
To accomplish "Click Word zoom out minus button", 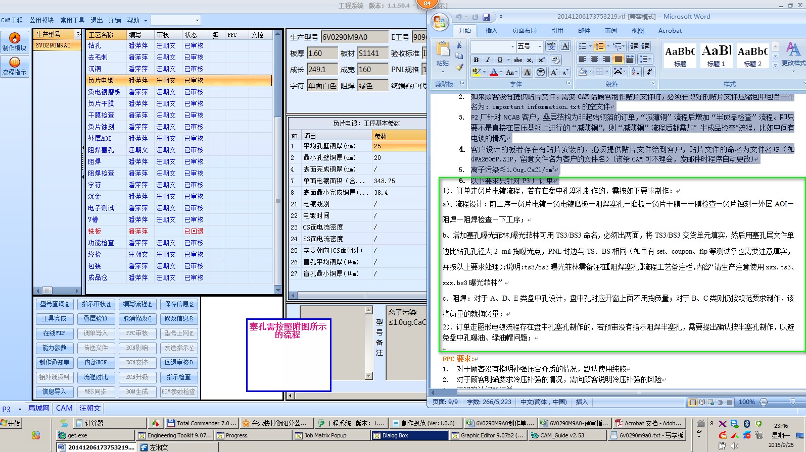I will tap(764, 402).
